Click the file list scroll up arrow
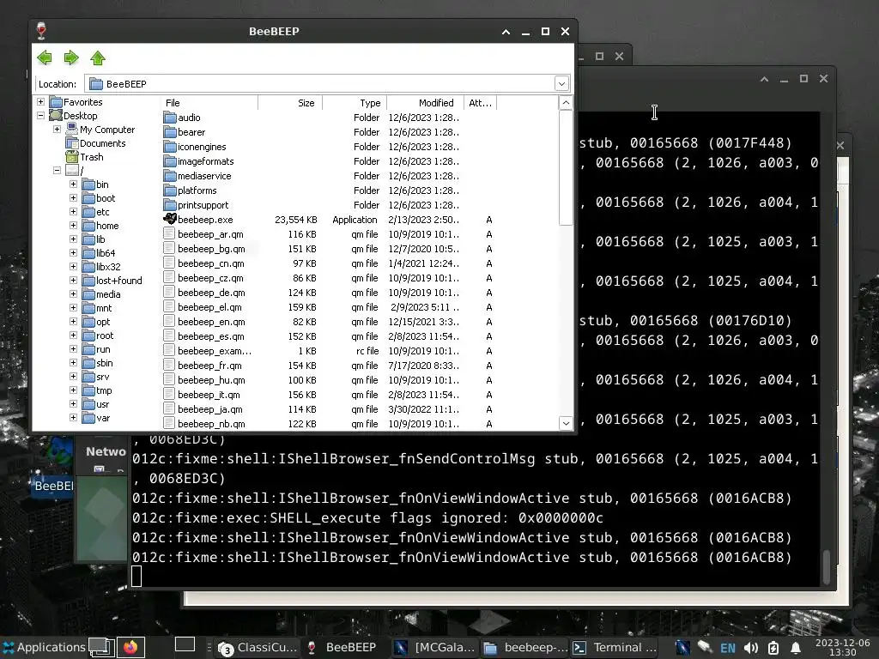This screenshot has width=879, height=659. click(x=566, y=103)
